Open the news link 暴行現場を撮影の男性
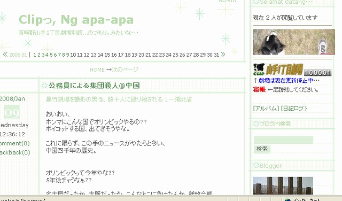342x201 pixels. point(119,99)
